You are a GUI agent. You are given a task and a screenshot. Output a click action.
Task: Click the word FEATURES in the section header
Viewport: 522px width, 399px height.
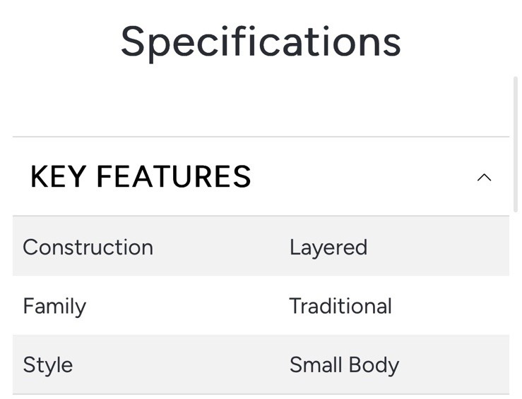point(174,177)
